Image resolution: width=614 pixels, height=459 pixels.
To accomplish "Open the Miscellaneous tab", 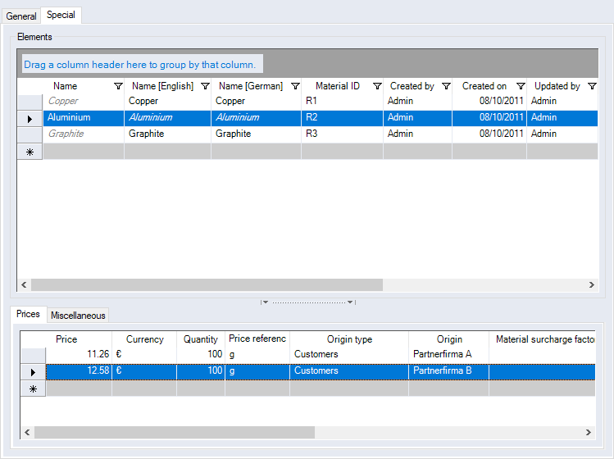I will coord(78,316).
